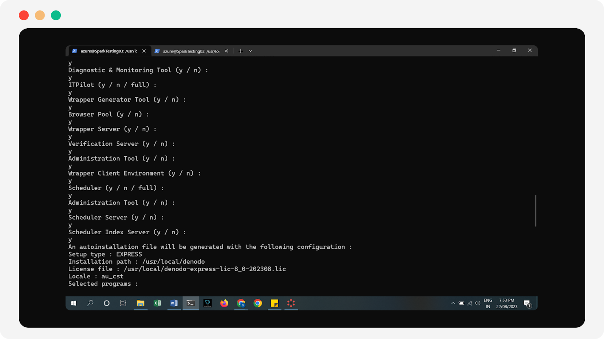The image size is (604, 339).
Task: Open notification center icon
Action: click(x=527, y=304)
